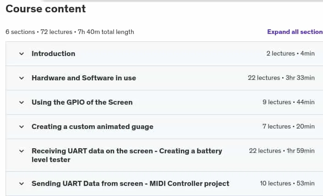Select the 9 lectures 44min label
Viewport: 323px width, 196px height.
[289, 102]
